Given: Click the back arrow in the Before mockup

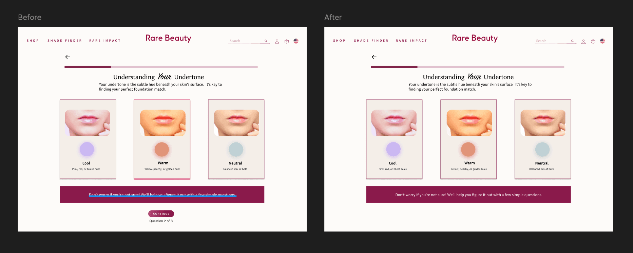Looking at the screenshot, I should 68,57.
